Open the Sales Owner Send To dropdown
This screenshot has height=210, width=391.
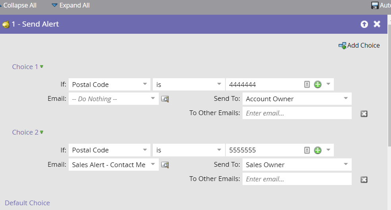click(x=297, y=165)
